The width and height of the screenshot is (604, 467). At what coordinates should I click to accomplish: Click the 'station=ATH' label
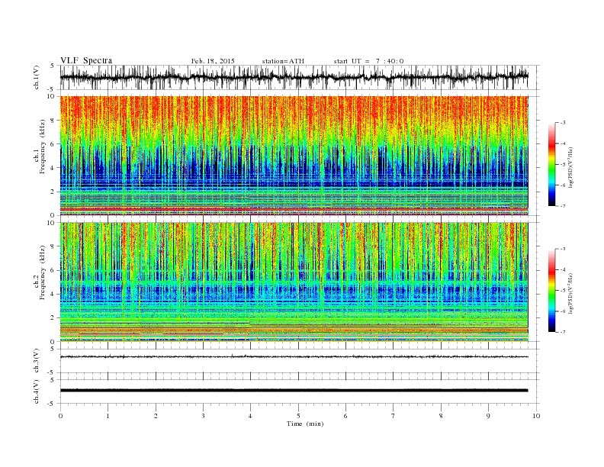click(283, 61)
